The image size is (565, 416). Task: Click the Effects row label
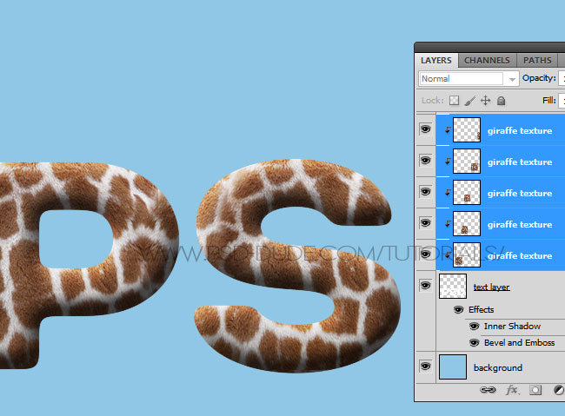(x=481, y=310)
